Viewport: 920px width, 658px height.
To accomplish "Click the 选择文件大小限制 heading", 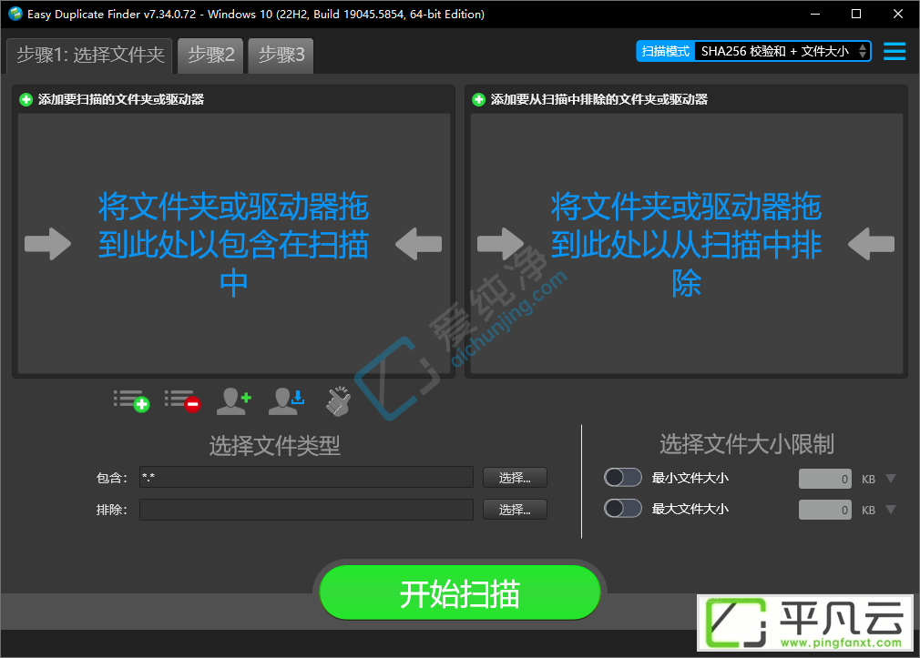I will click(746, 444).
